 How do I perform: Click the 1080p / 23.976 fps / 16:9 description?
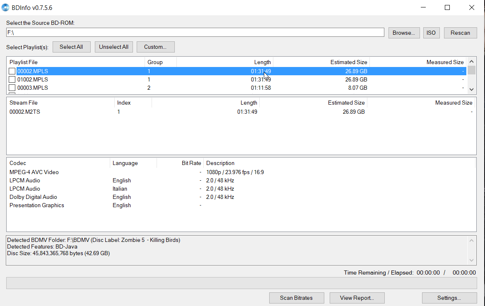(x=235, y=172)
